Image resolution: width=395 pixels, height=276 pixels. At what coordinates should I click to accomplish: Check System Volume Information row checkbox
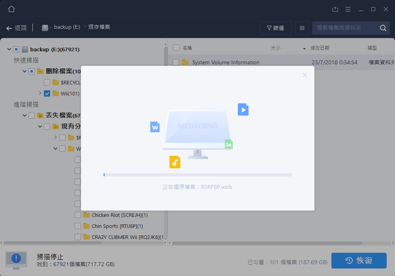tap(176, 62)
